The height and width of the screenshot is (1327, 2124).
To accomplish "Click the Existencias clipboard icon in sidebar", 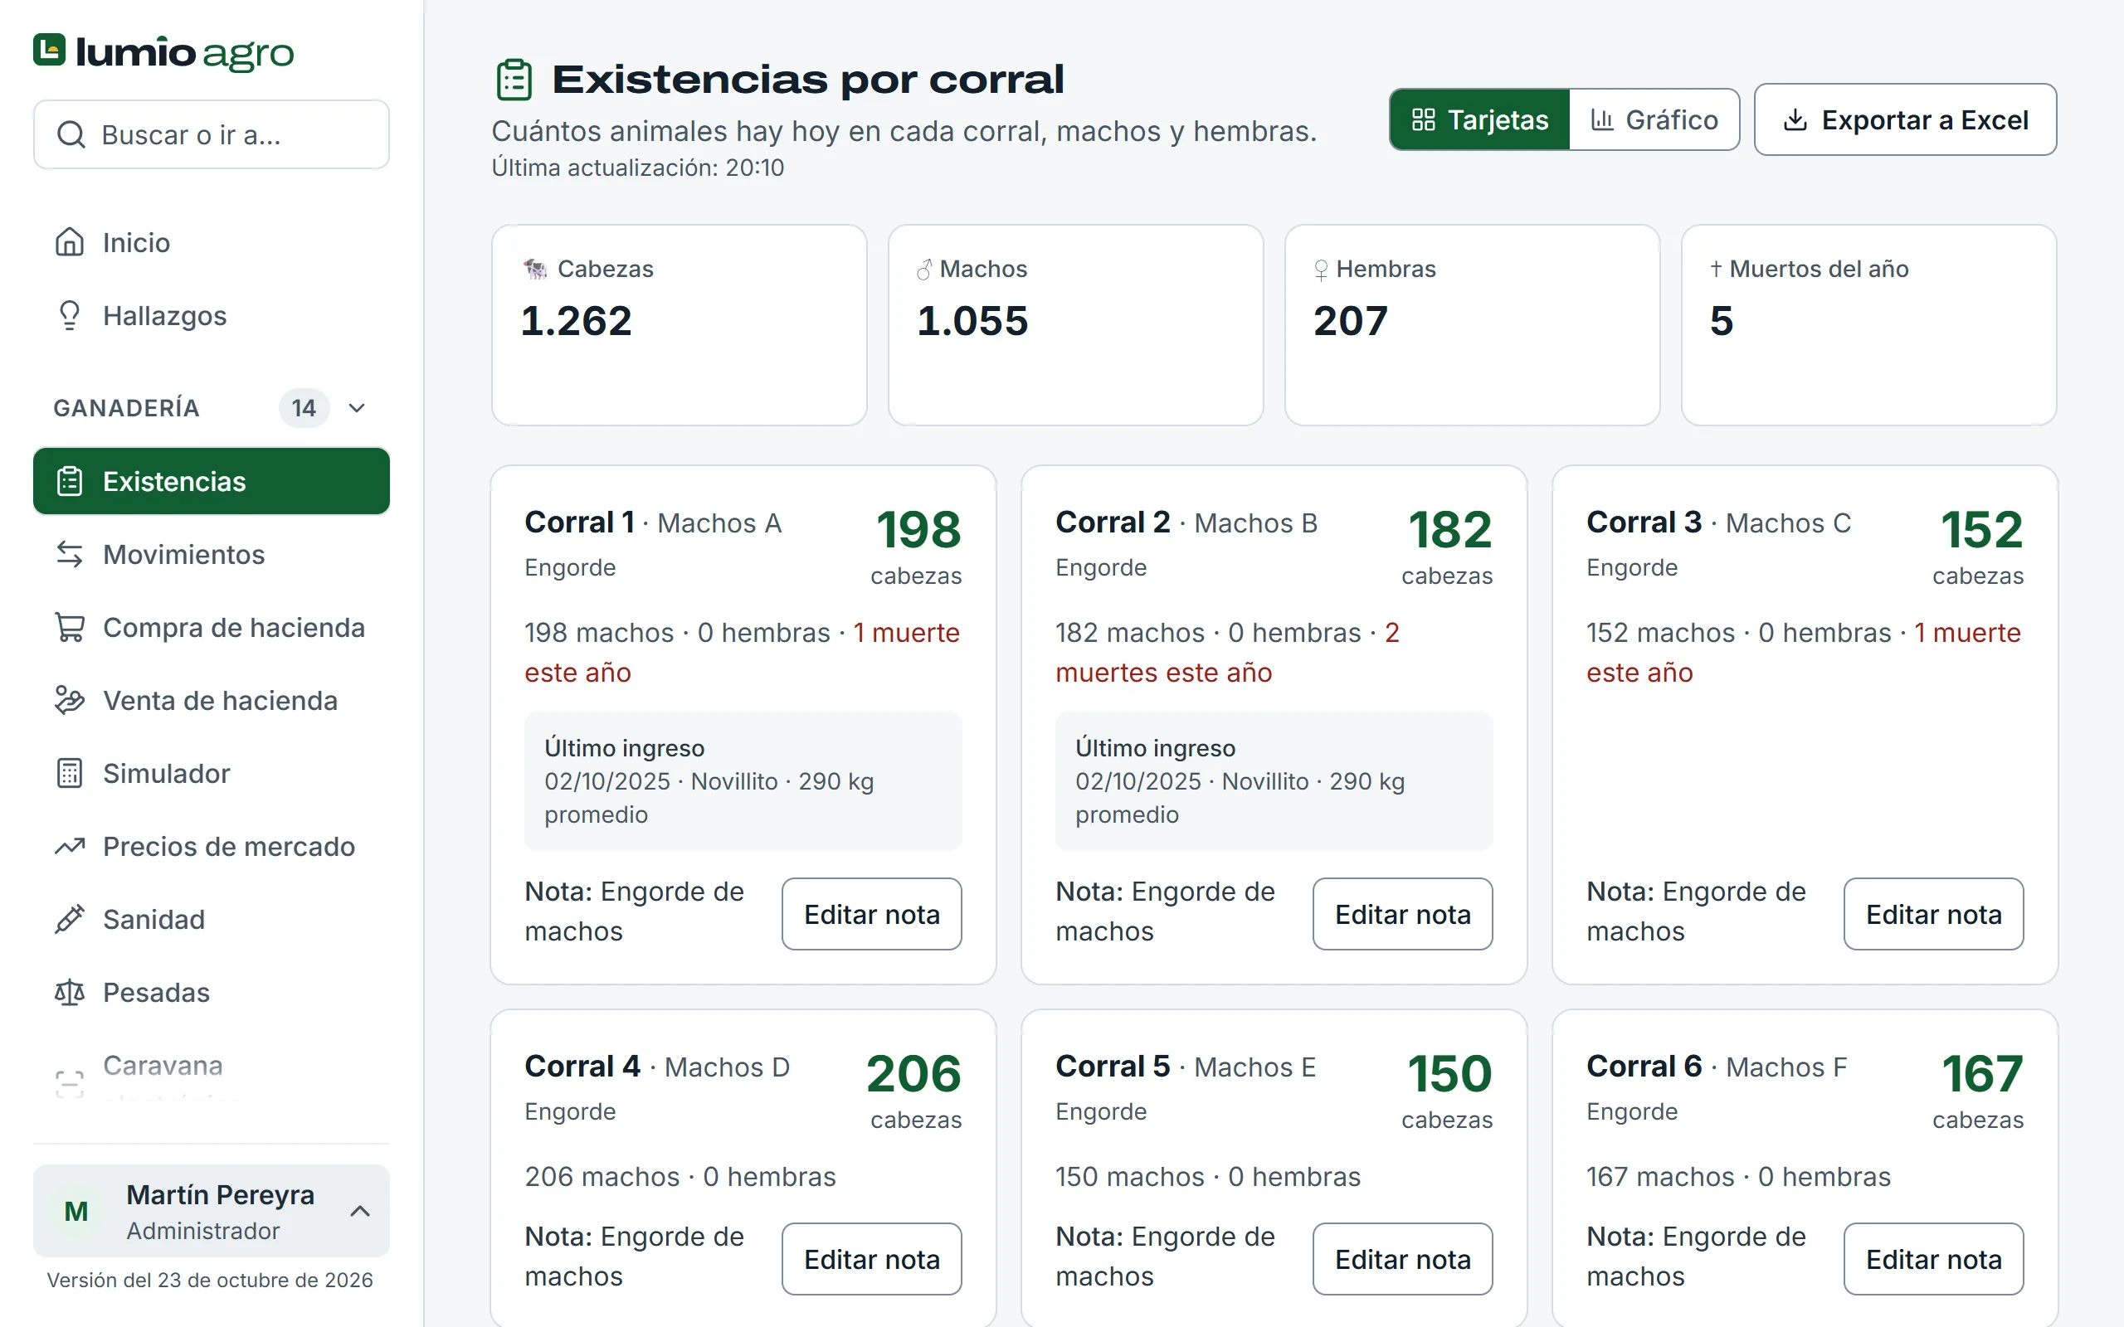I will (70, 481).
